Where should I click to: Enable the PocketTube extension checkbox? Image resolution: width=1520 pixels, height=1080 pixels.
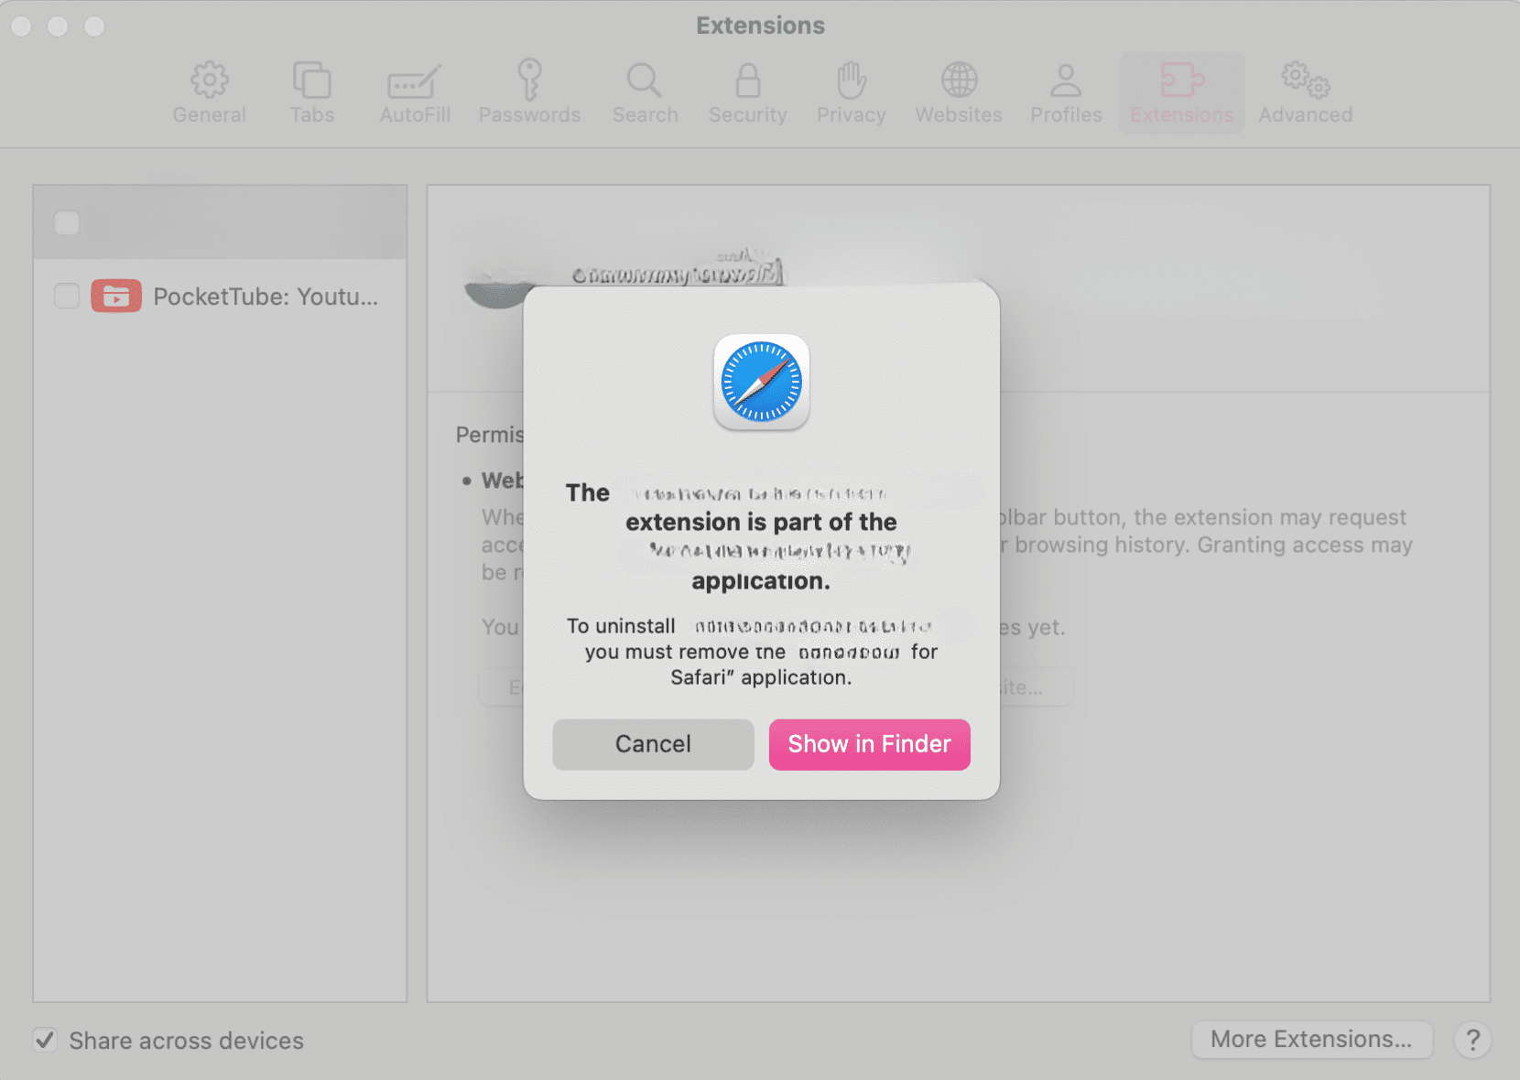tap(66, 296)
